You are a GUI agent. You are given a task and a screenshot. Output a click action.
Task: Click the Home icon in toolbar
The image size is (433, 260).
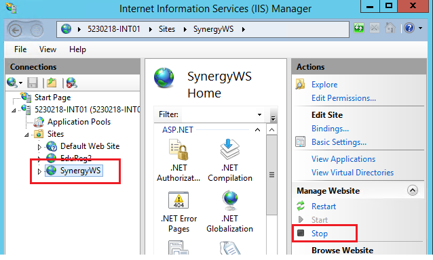[390, 28]
